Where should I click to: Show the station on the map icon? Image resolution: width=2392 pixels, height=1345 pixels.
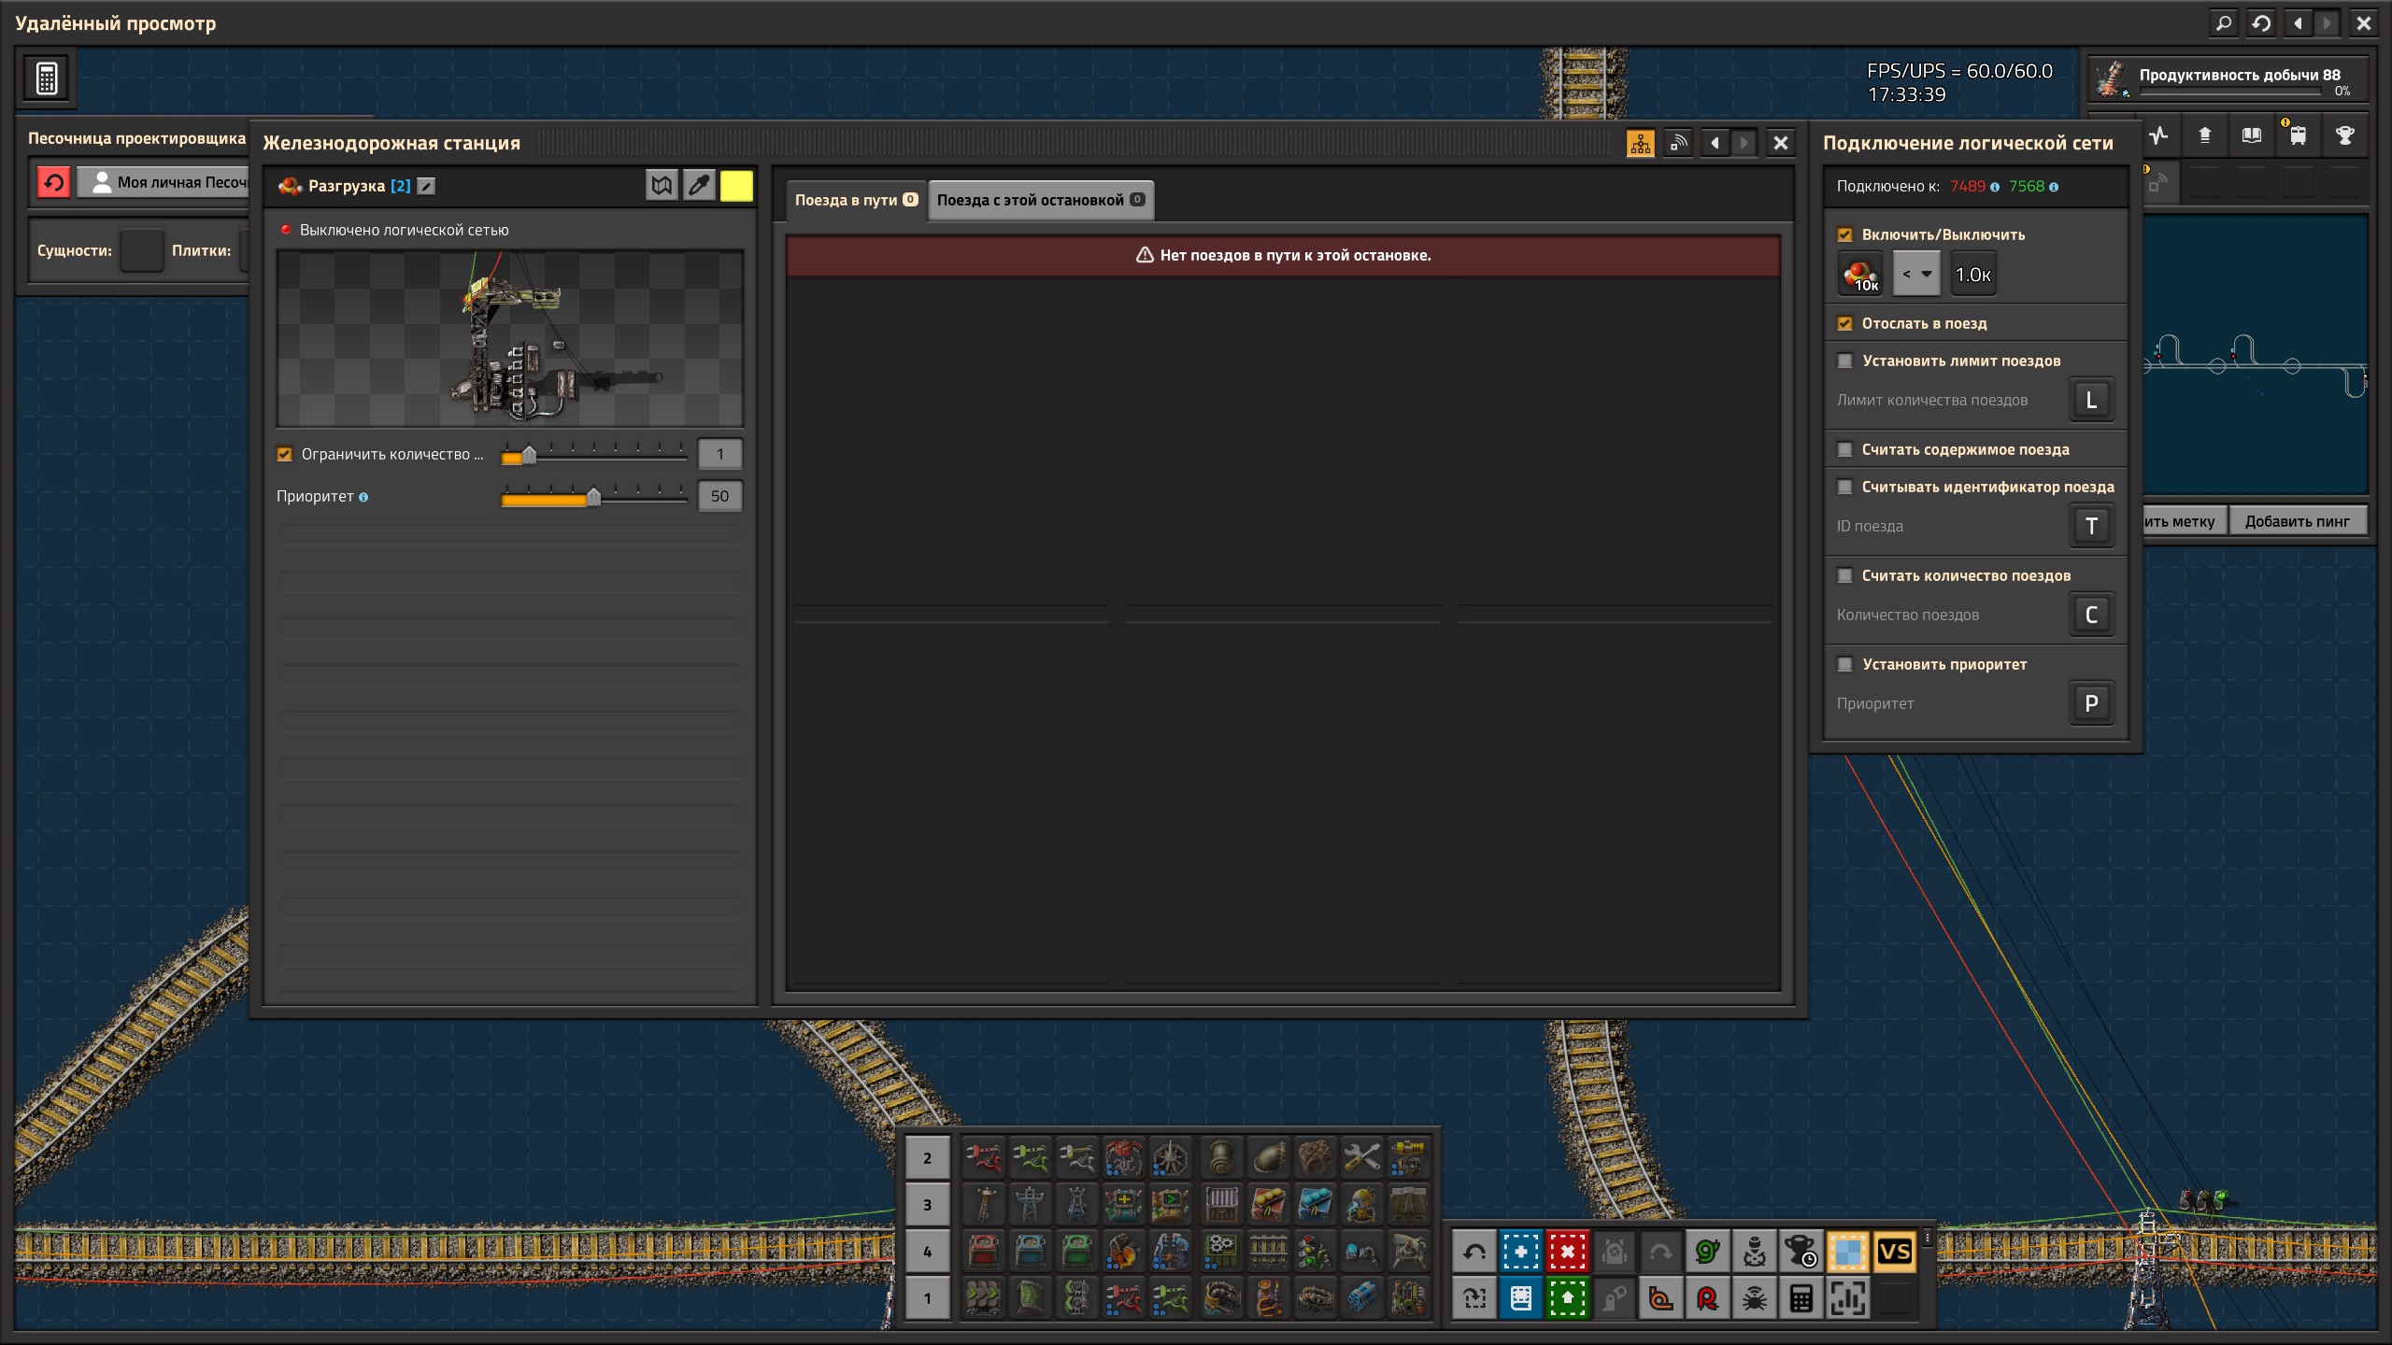662,185
